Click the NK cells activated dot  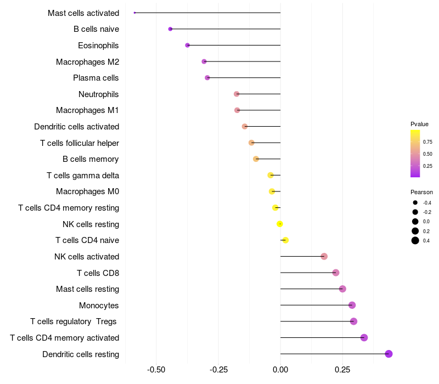[324, 256]
